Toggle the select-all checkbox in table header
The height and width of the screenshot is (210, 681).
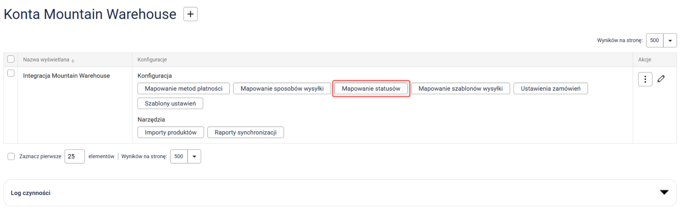[11, 59]
